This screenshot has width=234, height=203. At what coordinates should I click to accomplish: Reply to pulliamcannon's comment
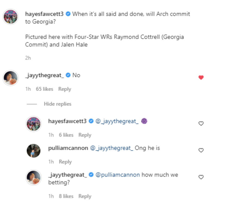coord(65,162)
